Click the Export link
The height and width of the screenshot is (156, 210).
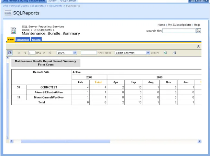[155, 53]
